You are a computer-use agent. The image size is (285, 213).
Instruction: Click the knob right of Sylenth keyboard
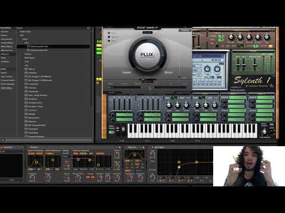(x=264, y=131)
